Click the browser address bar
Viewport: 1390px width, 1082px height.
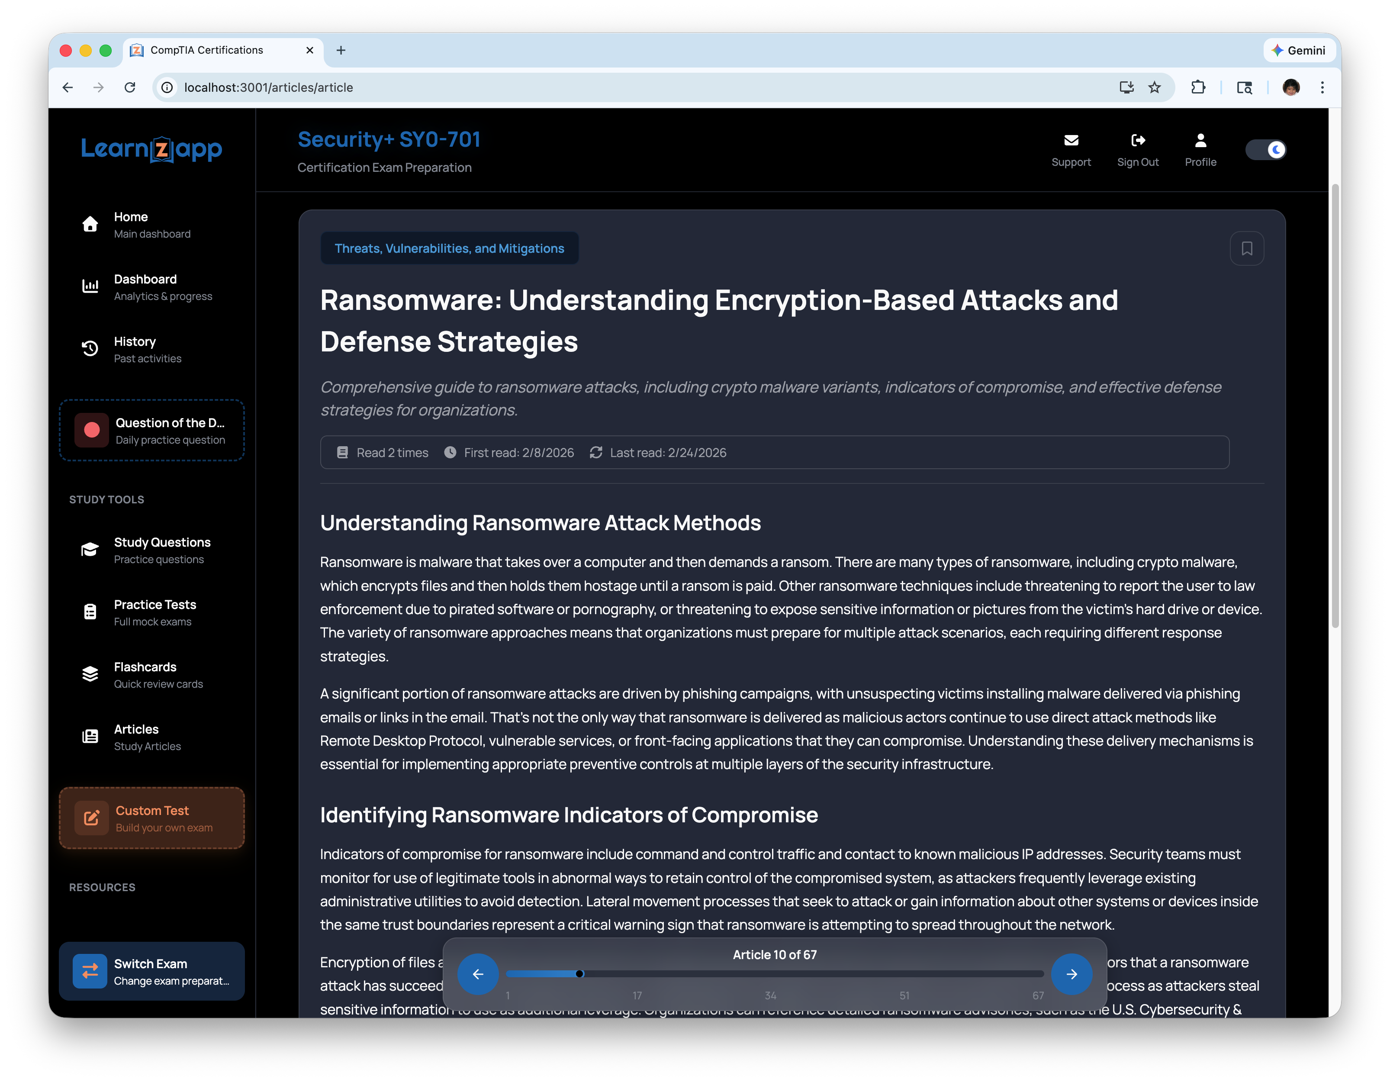coord(573,87)
